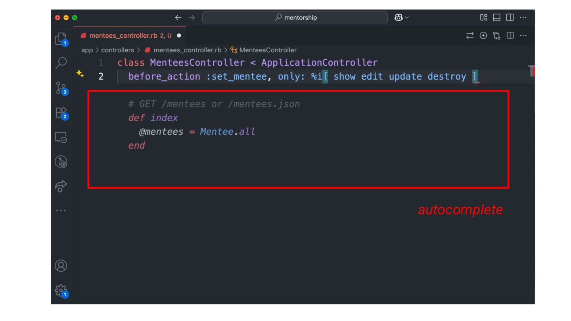571x321 pixels.
Task: Select the controllers breadcrumb
Action: [x=117, y=50]
